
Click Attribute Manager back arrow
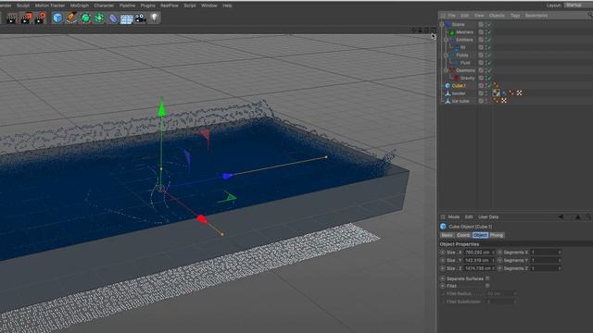tap(561, 216)
